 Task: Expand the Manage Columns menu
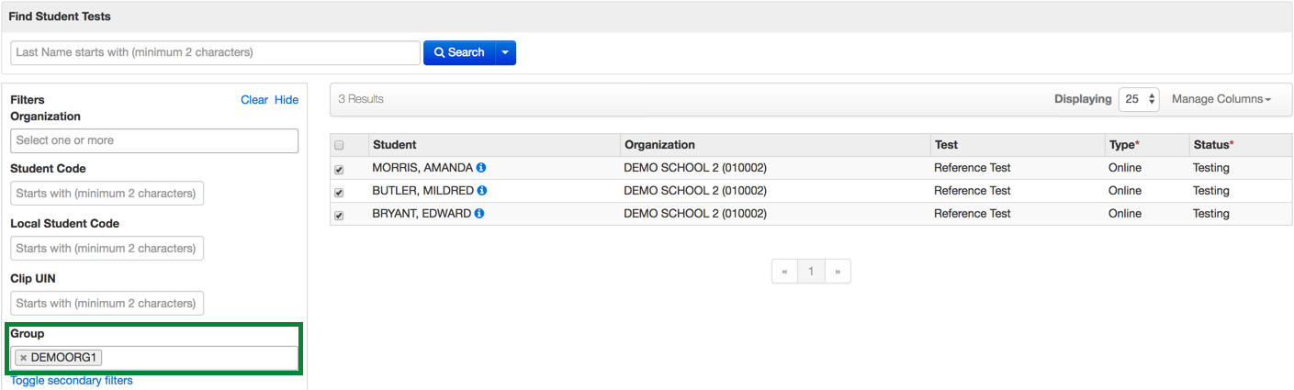point(1221,99)
